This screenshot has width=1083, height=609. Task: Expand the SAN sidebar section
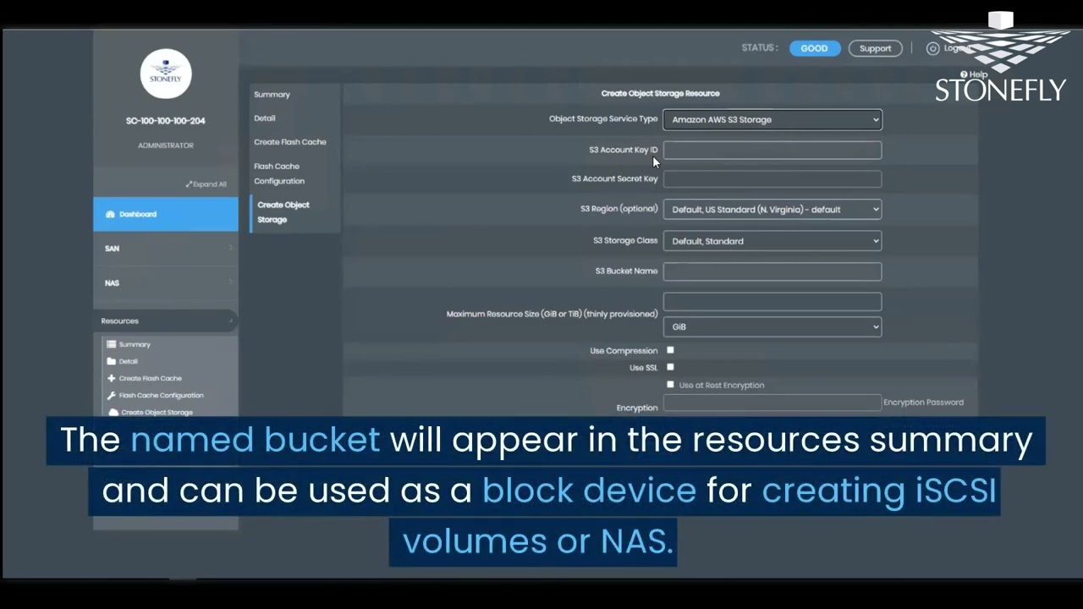coord(166,248)
